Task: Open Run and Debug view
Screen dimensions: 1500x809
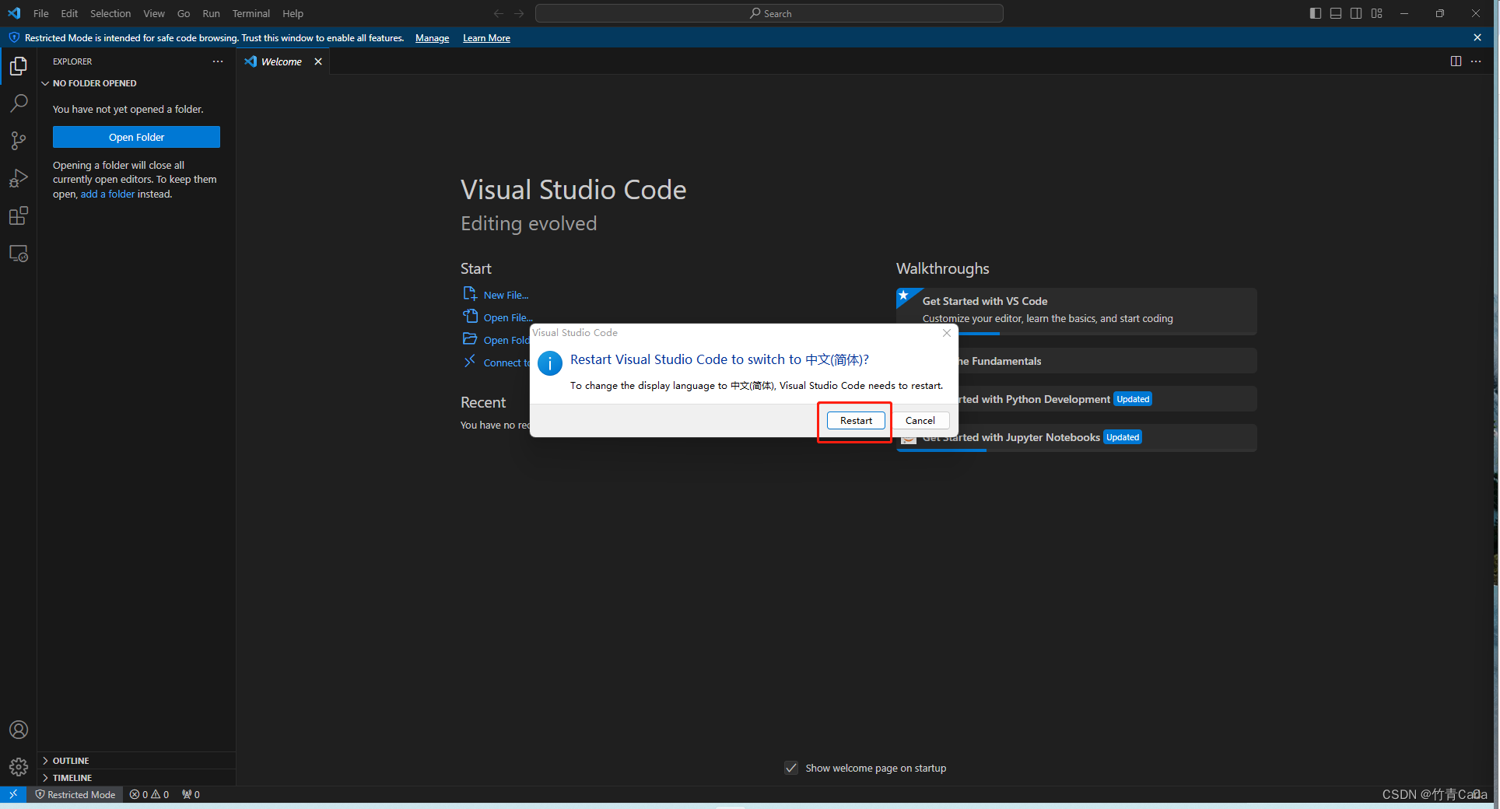Action: pyautogui.click(x=19, y=178)
